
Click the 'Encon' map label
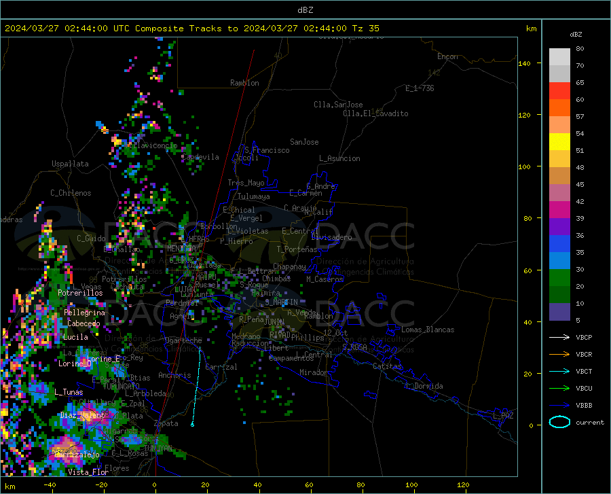click(448, 56)
